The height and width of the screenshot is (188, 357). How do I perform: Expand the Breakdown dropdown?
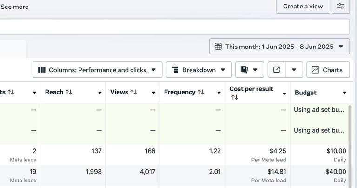click(x=198, y=70)
